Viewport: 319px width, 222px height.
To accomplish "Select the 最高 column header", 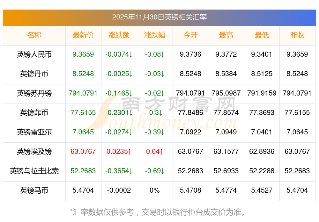I will point(226,35).
